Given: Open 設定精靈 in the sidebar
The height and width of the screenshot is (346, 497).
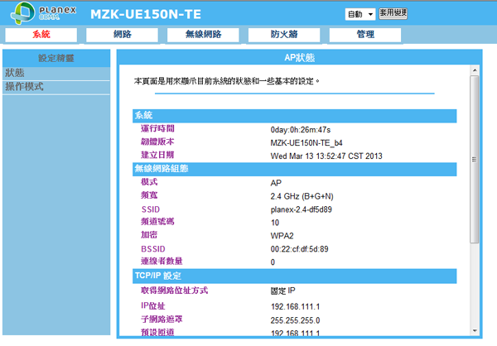Looking at the screenshot, I should (56, 58).
